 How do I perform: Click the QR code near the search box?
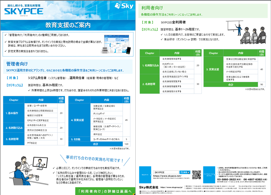click(x=196, y=174)
